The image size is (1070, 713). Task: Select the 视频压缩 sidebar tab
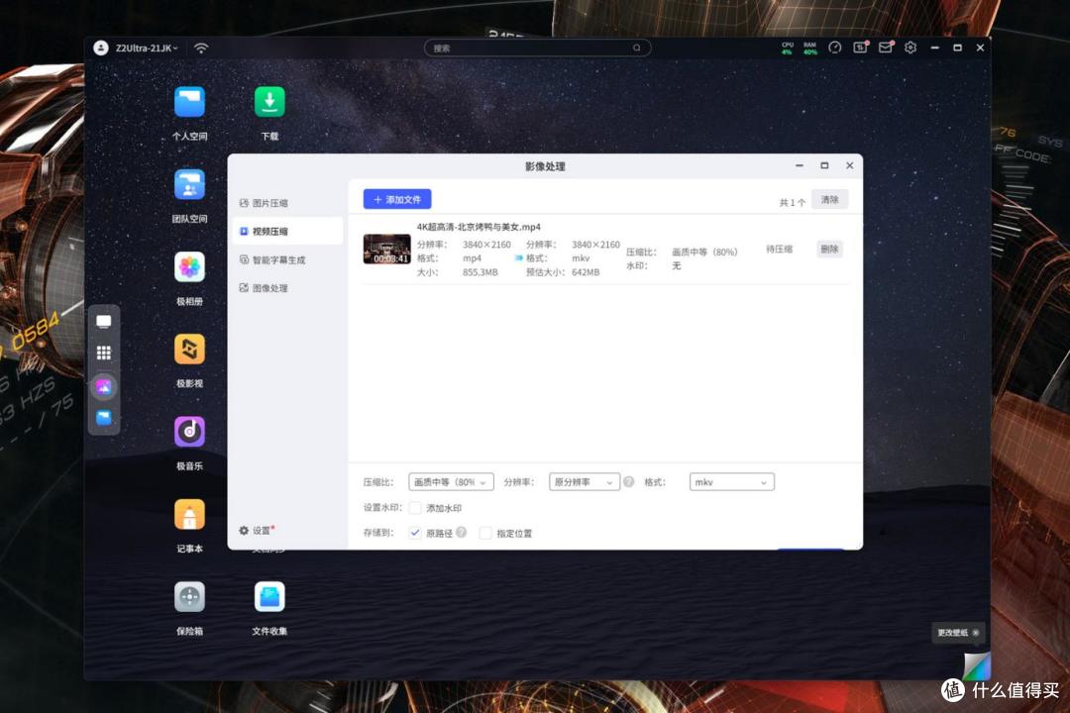click(287, 232)
